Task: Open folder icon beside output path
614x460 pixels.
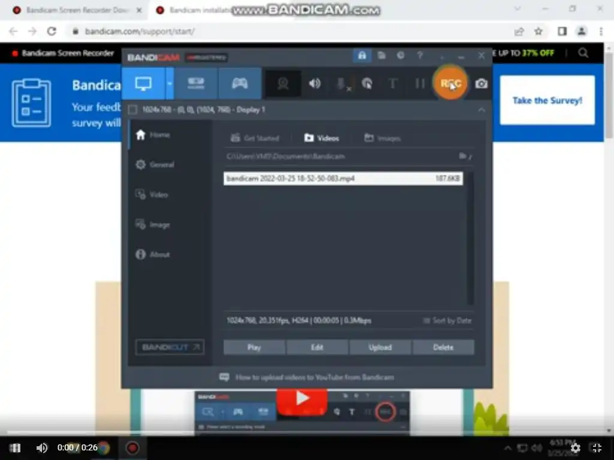Action: (x=462, y=156)
